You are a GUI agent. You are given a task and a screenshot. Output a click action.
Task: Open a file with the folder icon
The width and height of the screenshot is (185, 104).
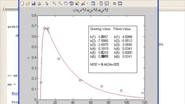pyautogui.click(x=28, y=3)
